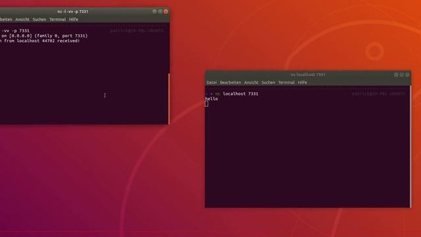The image size is (421, 237).
Task: Maximize the nc localhost 7331 terminal
Action: [x=402, y=74]
